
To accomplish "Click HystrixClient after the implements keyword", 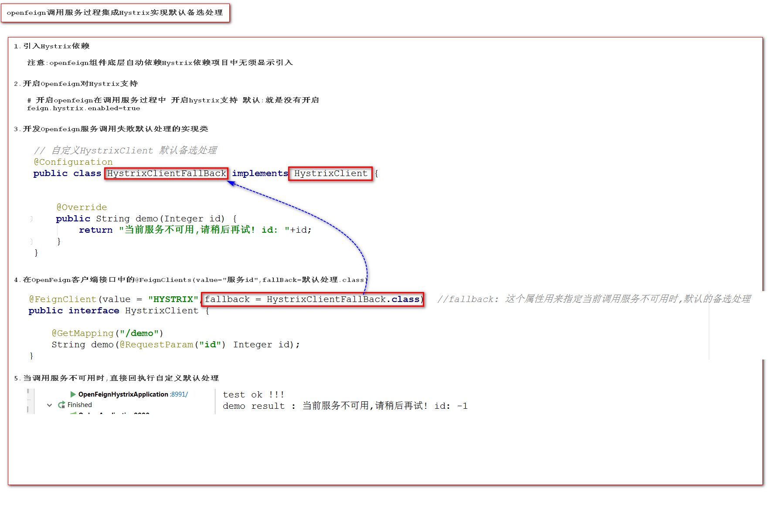I will [331, 173].
